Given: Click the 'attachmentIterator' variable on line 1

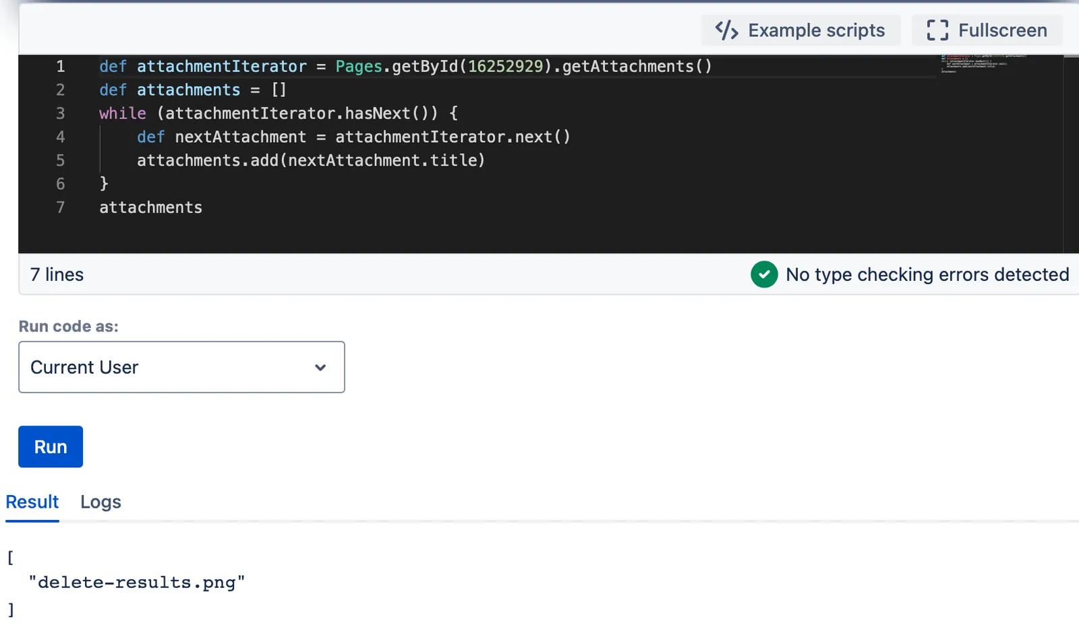Looking at the screenshot, I should (222, 66).
